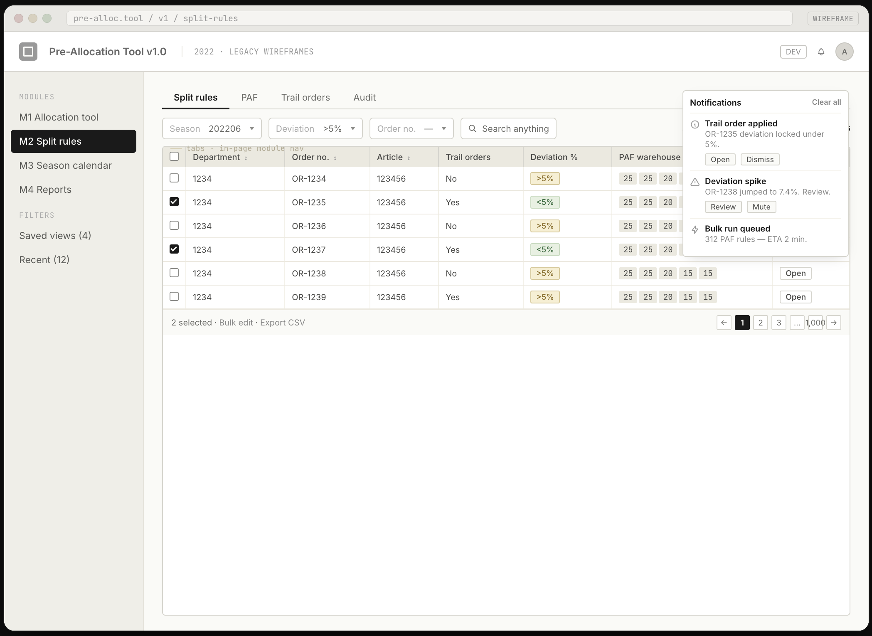Open the notifications bell icon

[x=821, y=52]
